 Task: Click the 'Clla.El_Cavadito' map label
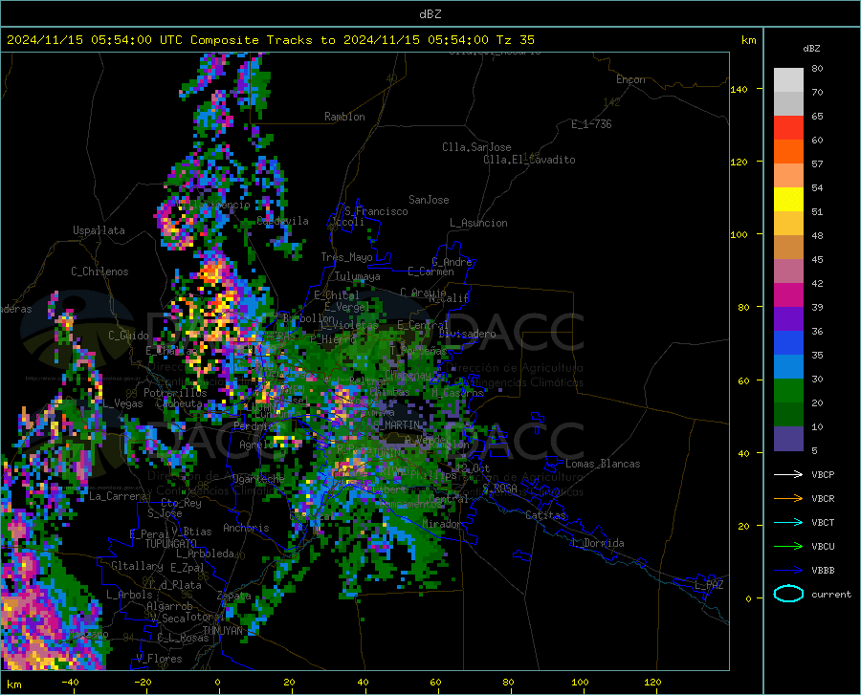(x=529, y=160)
